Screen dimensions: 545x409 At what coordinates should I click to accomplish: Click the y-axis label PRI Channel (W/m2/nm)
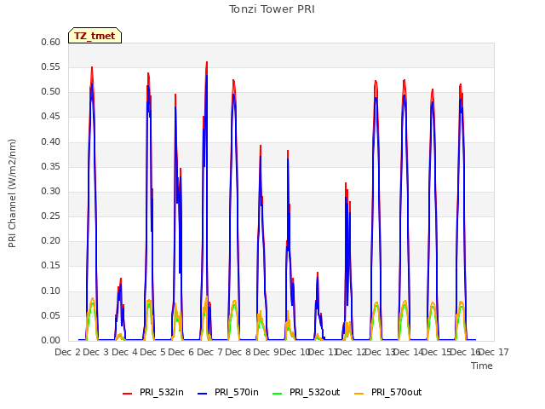12,193
